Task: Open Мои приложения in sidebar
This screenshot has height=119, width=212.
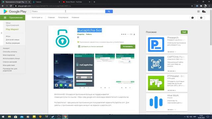Action: click(12, 24)
